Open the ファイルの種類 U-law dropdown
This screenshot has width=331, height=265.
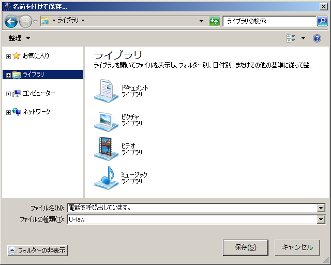[x=321, y=219]
